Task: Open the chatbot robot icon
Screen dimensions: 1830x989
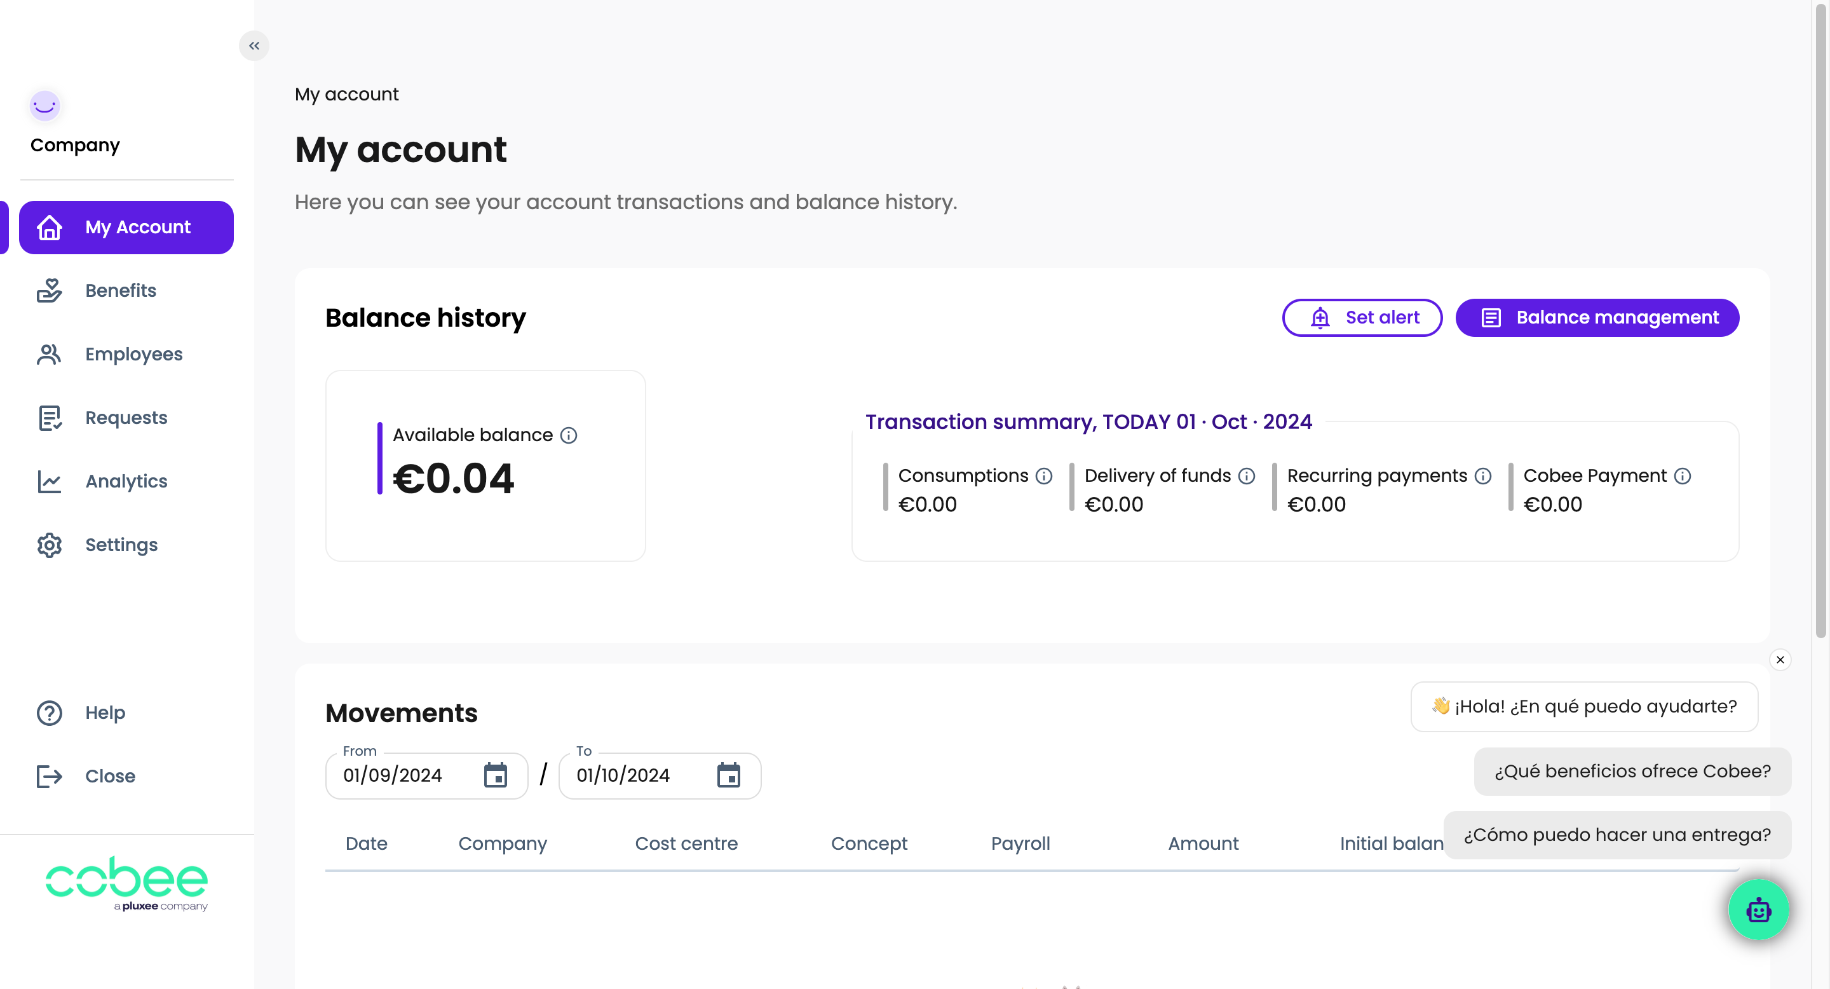Action: (x=1758, y=910)
